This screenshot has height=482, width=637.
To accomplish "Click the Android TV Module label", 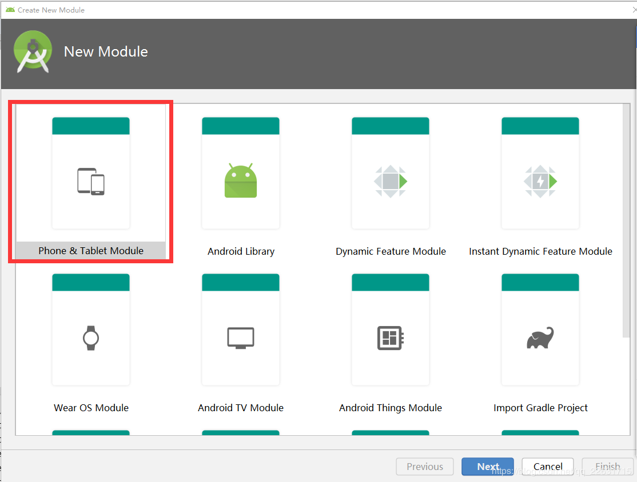I will 241,408.
